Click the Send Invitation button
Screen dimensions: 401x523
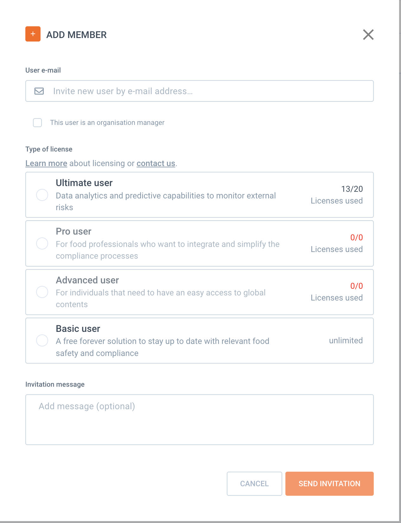329,484
